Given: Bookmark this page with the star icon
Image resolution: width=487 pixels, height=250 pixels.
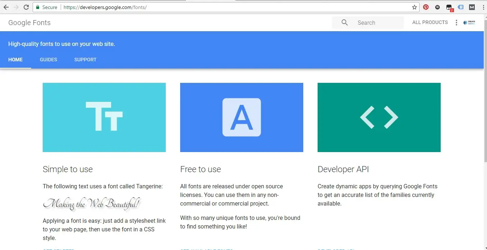Looking at the screenshot, I should tap(415, 7).
